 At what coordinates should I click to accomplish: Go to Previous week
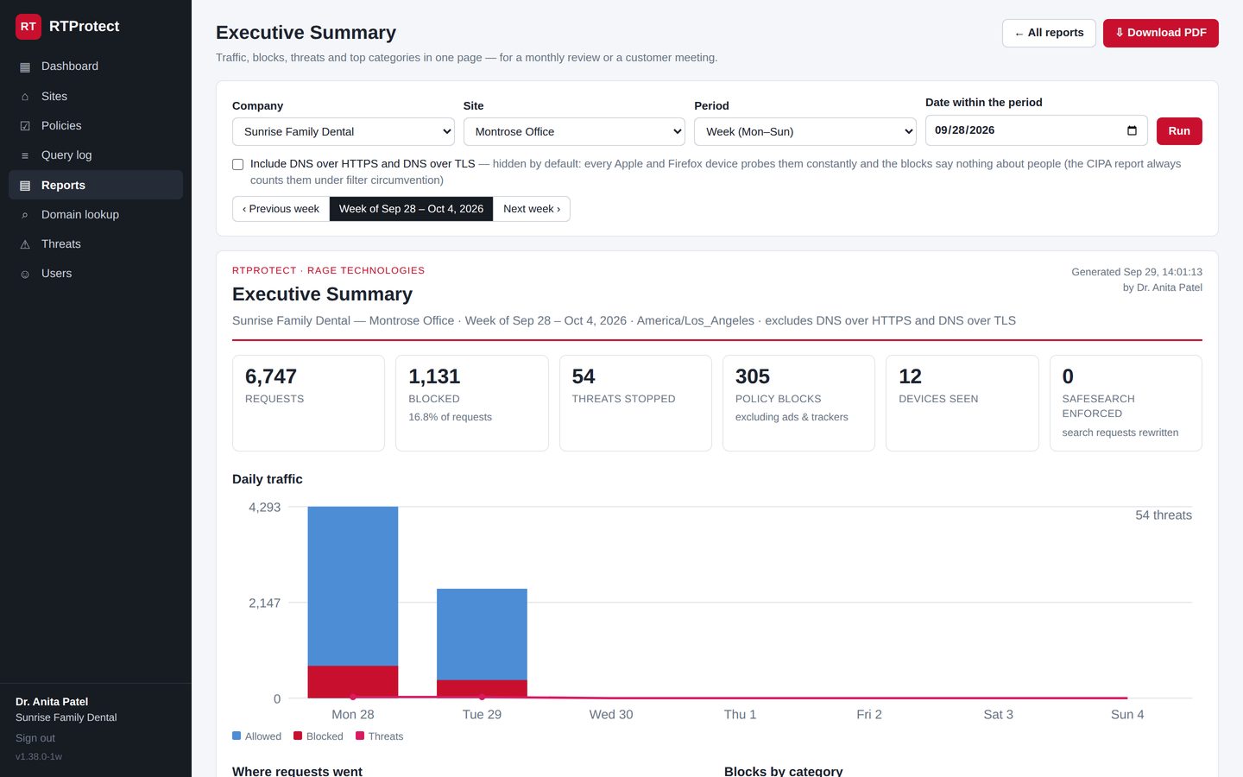[x=281, y=209]
